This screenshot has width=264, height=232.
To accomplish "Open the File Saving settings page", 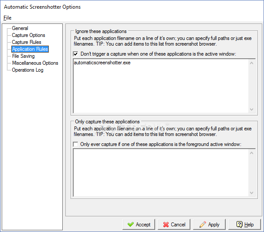I will click(x=23, y=56).
